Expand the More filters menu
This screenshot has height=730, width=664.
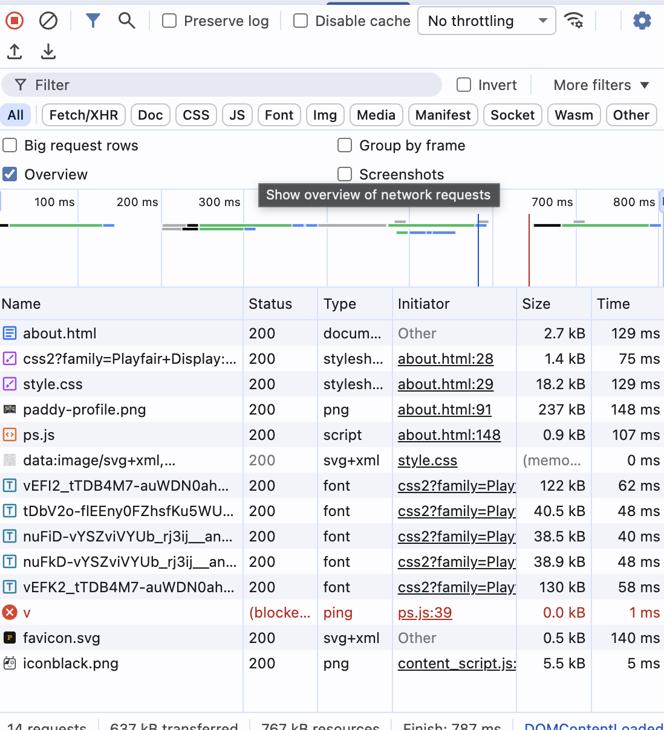click(x=601, y=85)
